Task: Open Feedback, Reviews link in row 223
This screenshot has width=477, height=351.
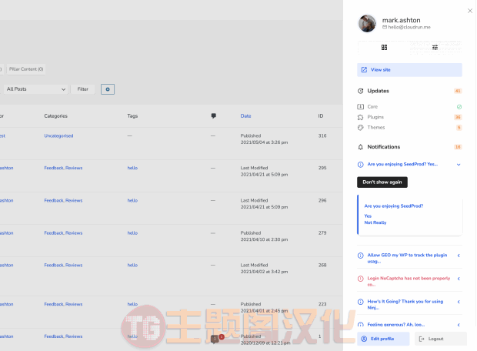Action: click(63, 304)
